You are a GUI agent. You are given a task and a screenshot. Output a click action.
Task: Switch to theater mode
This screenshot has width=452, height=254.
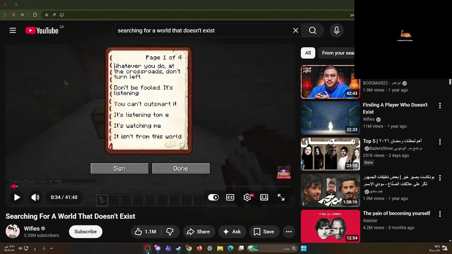(x=264, y=198)
